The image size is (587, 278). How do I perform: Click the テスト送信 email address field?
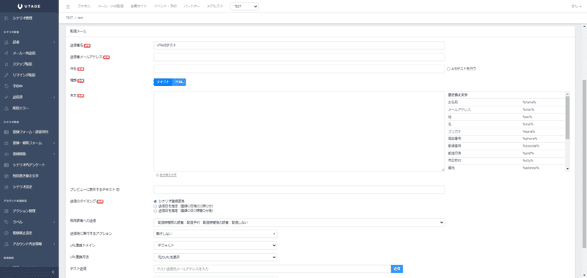point(272,268)
